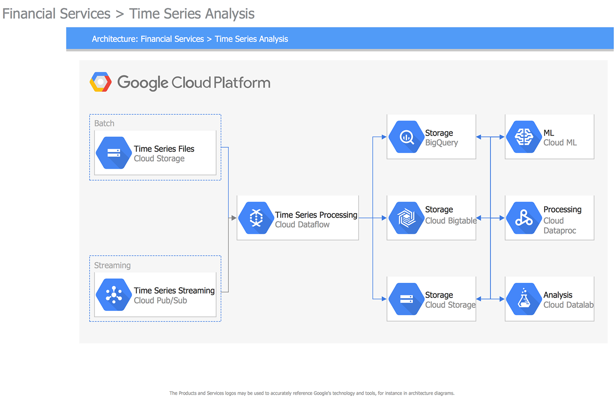Select the Cloud Pub/Sub hexagon icon
The width and height of the screenshot is (615, 398).
point(114,295)
